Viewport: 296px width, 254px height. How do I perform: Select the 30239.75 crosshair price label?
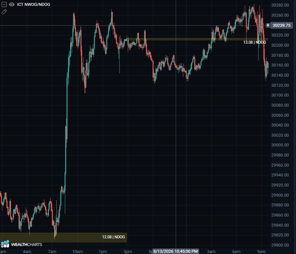click(x=281, y=25)
